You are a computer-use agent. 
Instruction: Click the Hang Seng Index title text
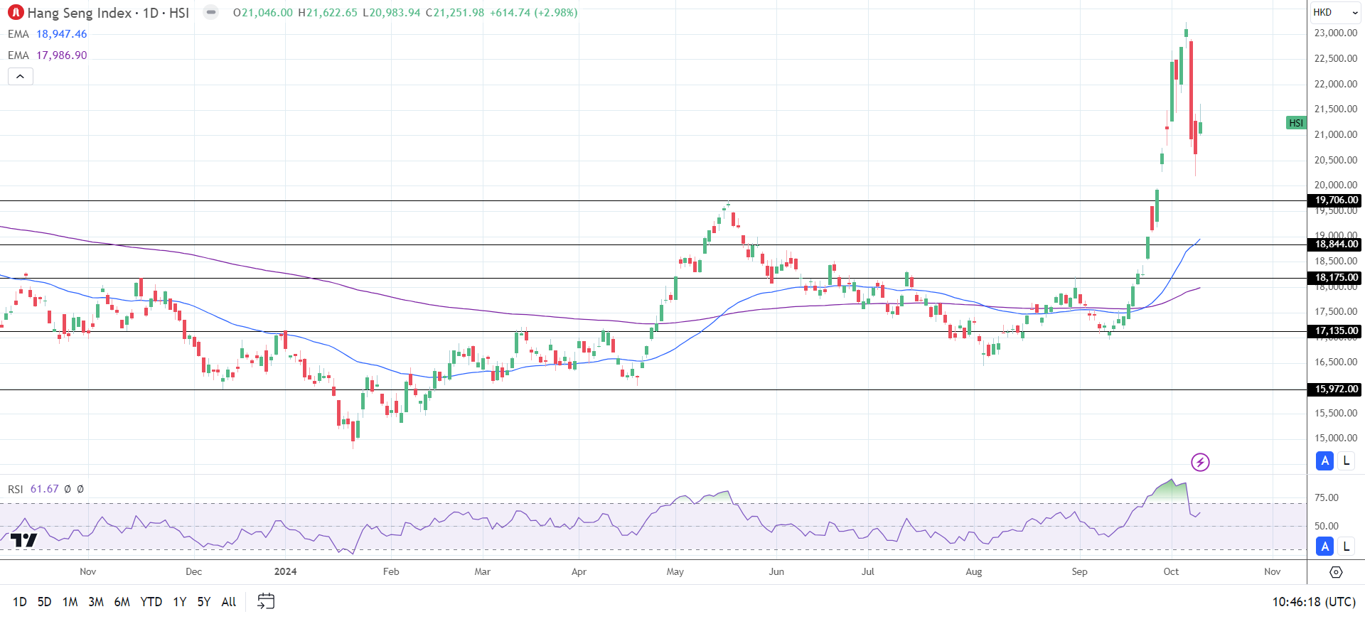tap(80, 13)
